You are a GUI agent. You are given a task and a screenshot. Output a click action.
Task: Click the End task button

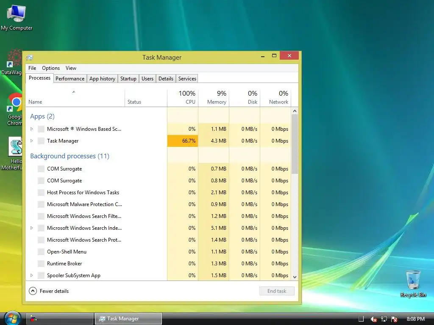pos(277,291)
